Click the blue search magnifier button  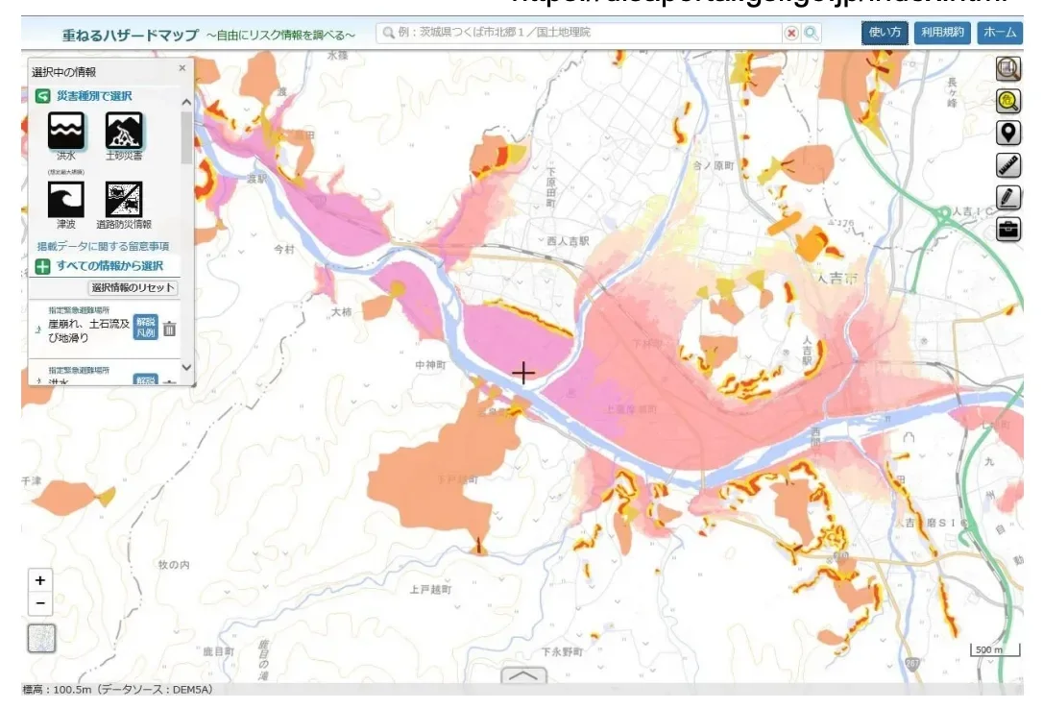(812, 33)
